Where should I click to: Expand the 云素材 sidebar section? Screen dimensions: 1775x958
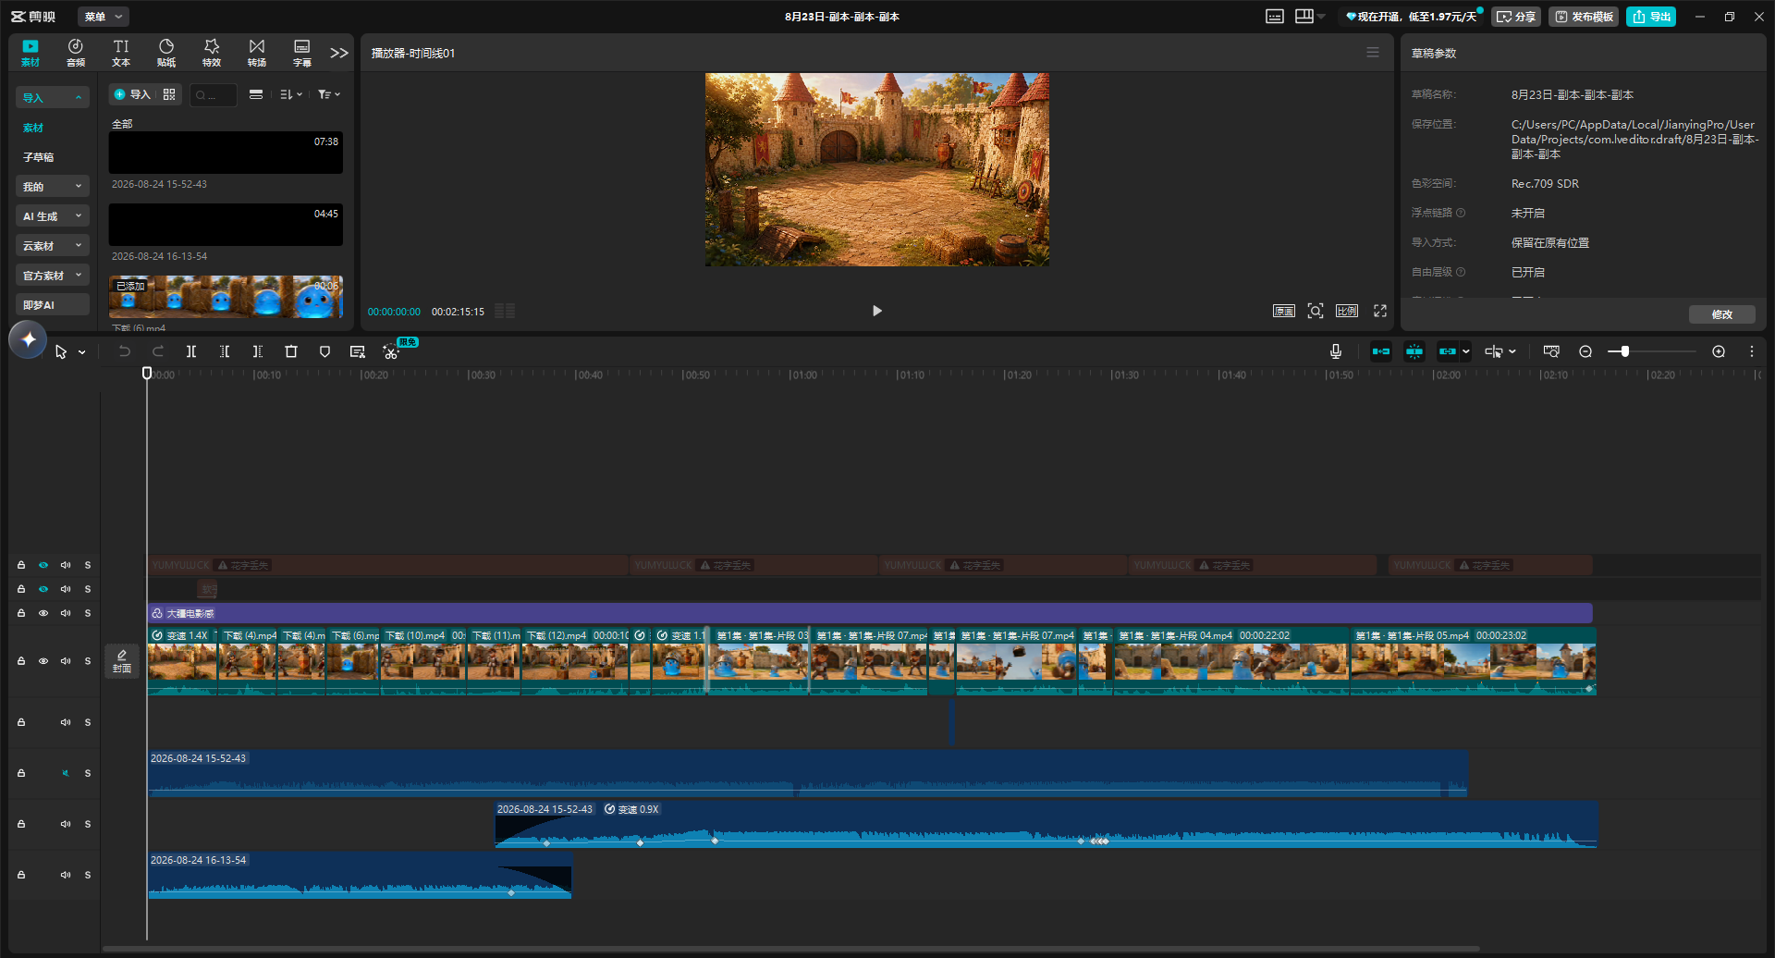coord(53,246)
